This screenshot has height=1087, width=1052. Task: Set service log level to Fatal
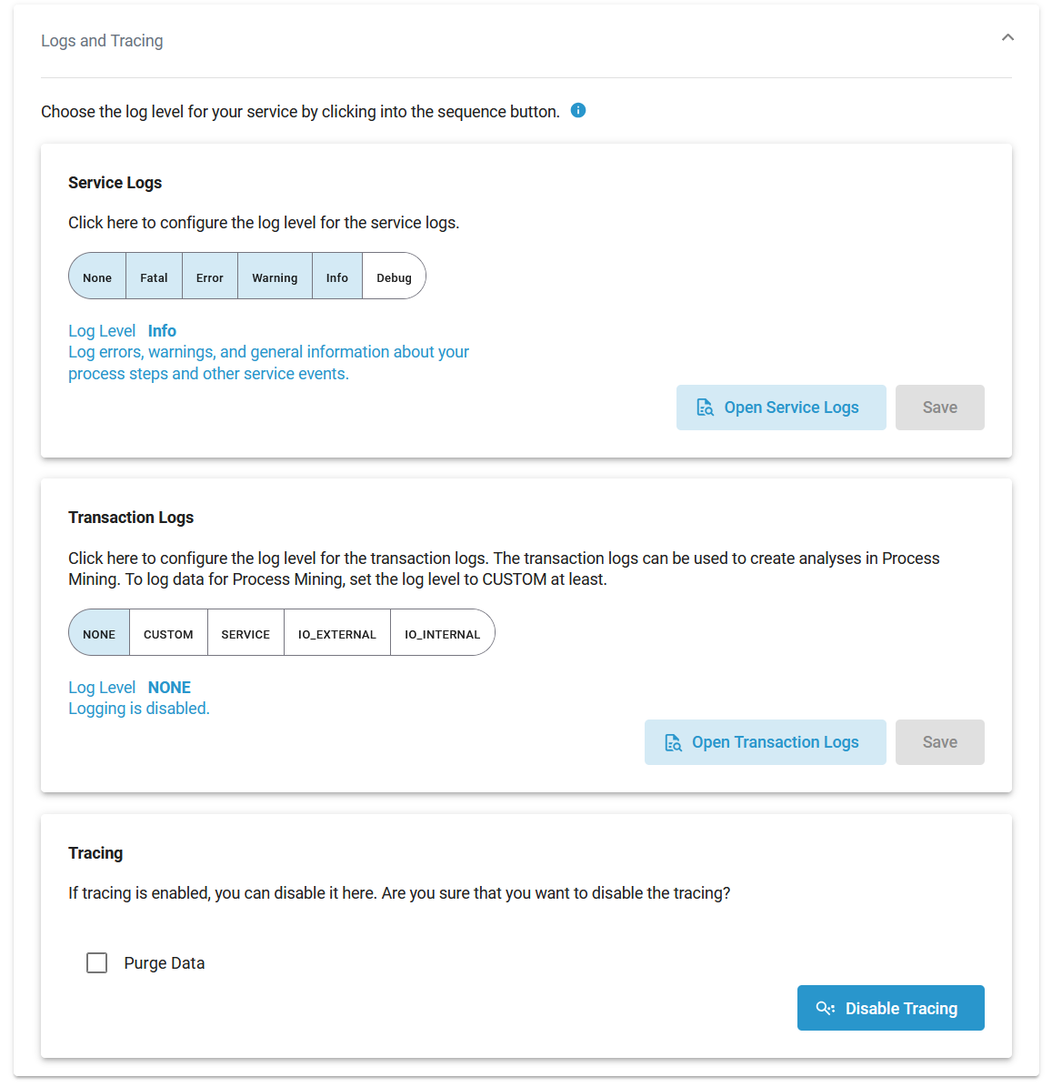pyautogui.click(x=154, y=277)
